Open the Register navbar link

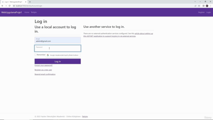pos(201,12)
